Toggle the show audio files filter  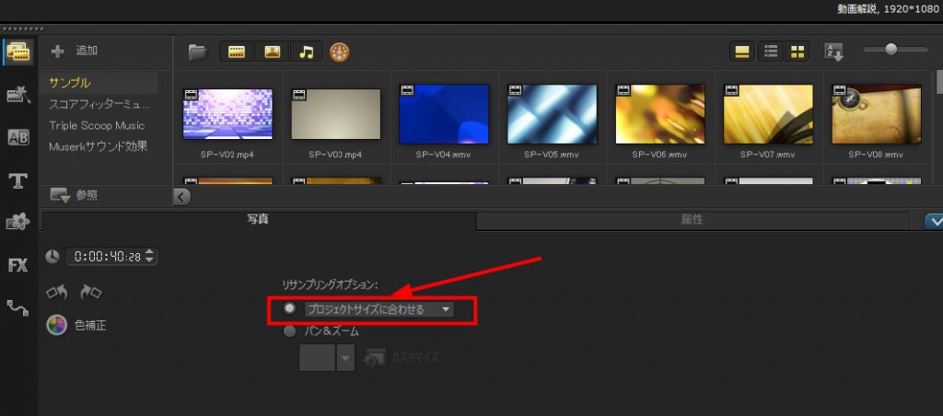tap(307, 52)
